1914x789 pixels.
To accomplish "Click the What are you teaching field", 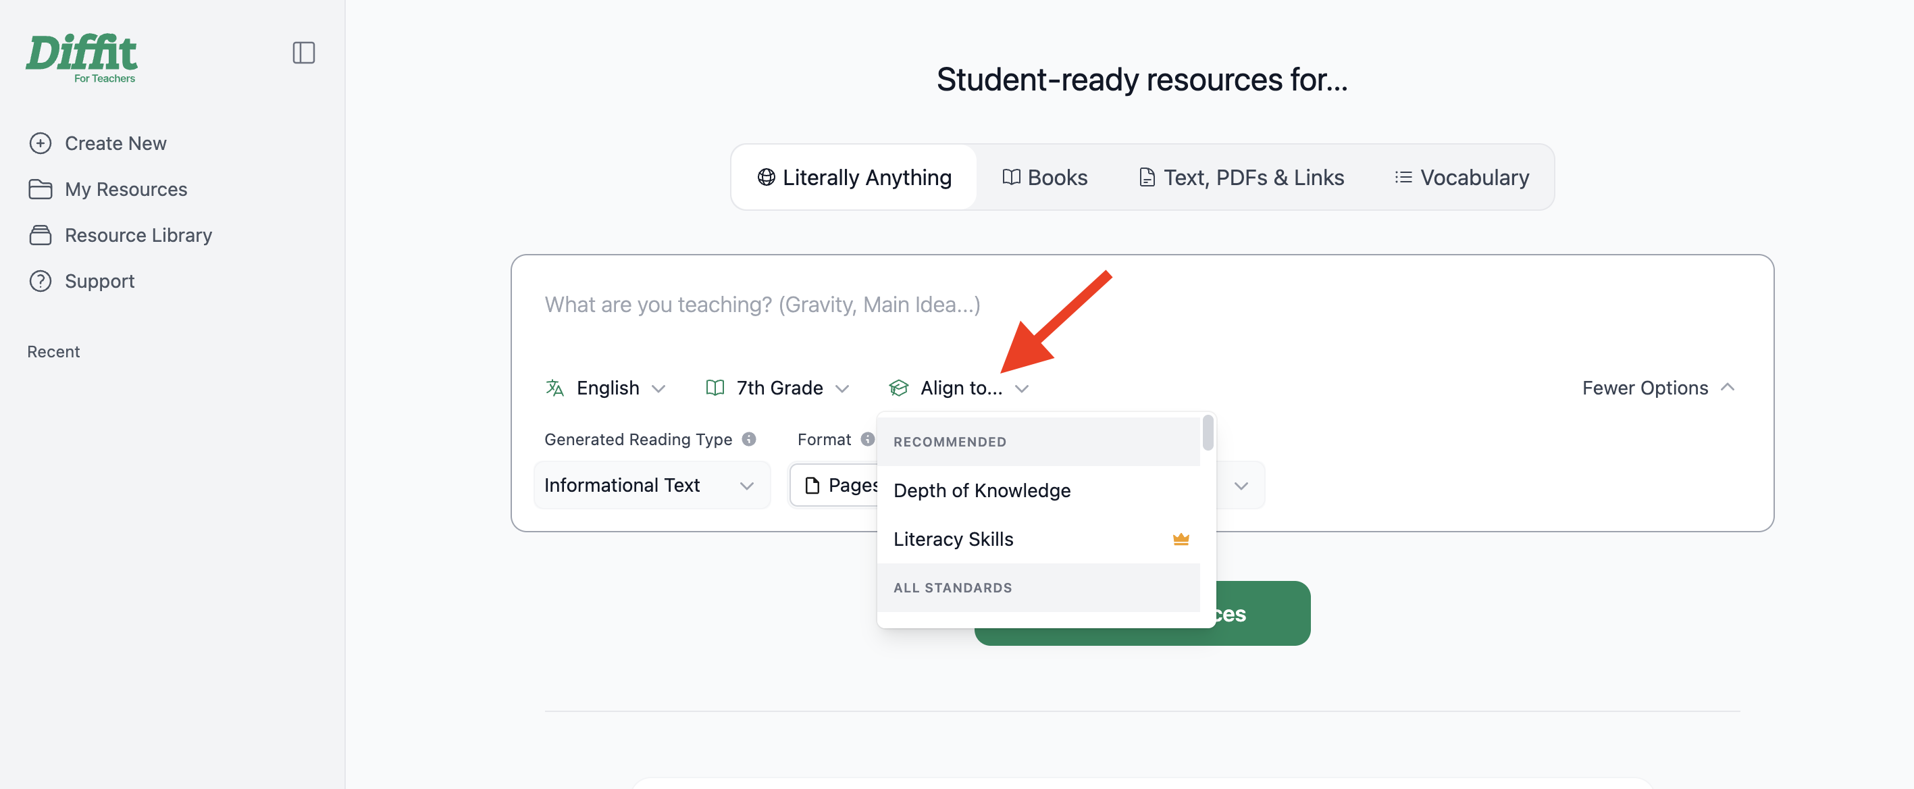I will click(x=1141, y=305).
